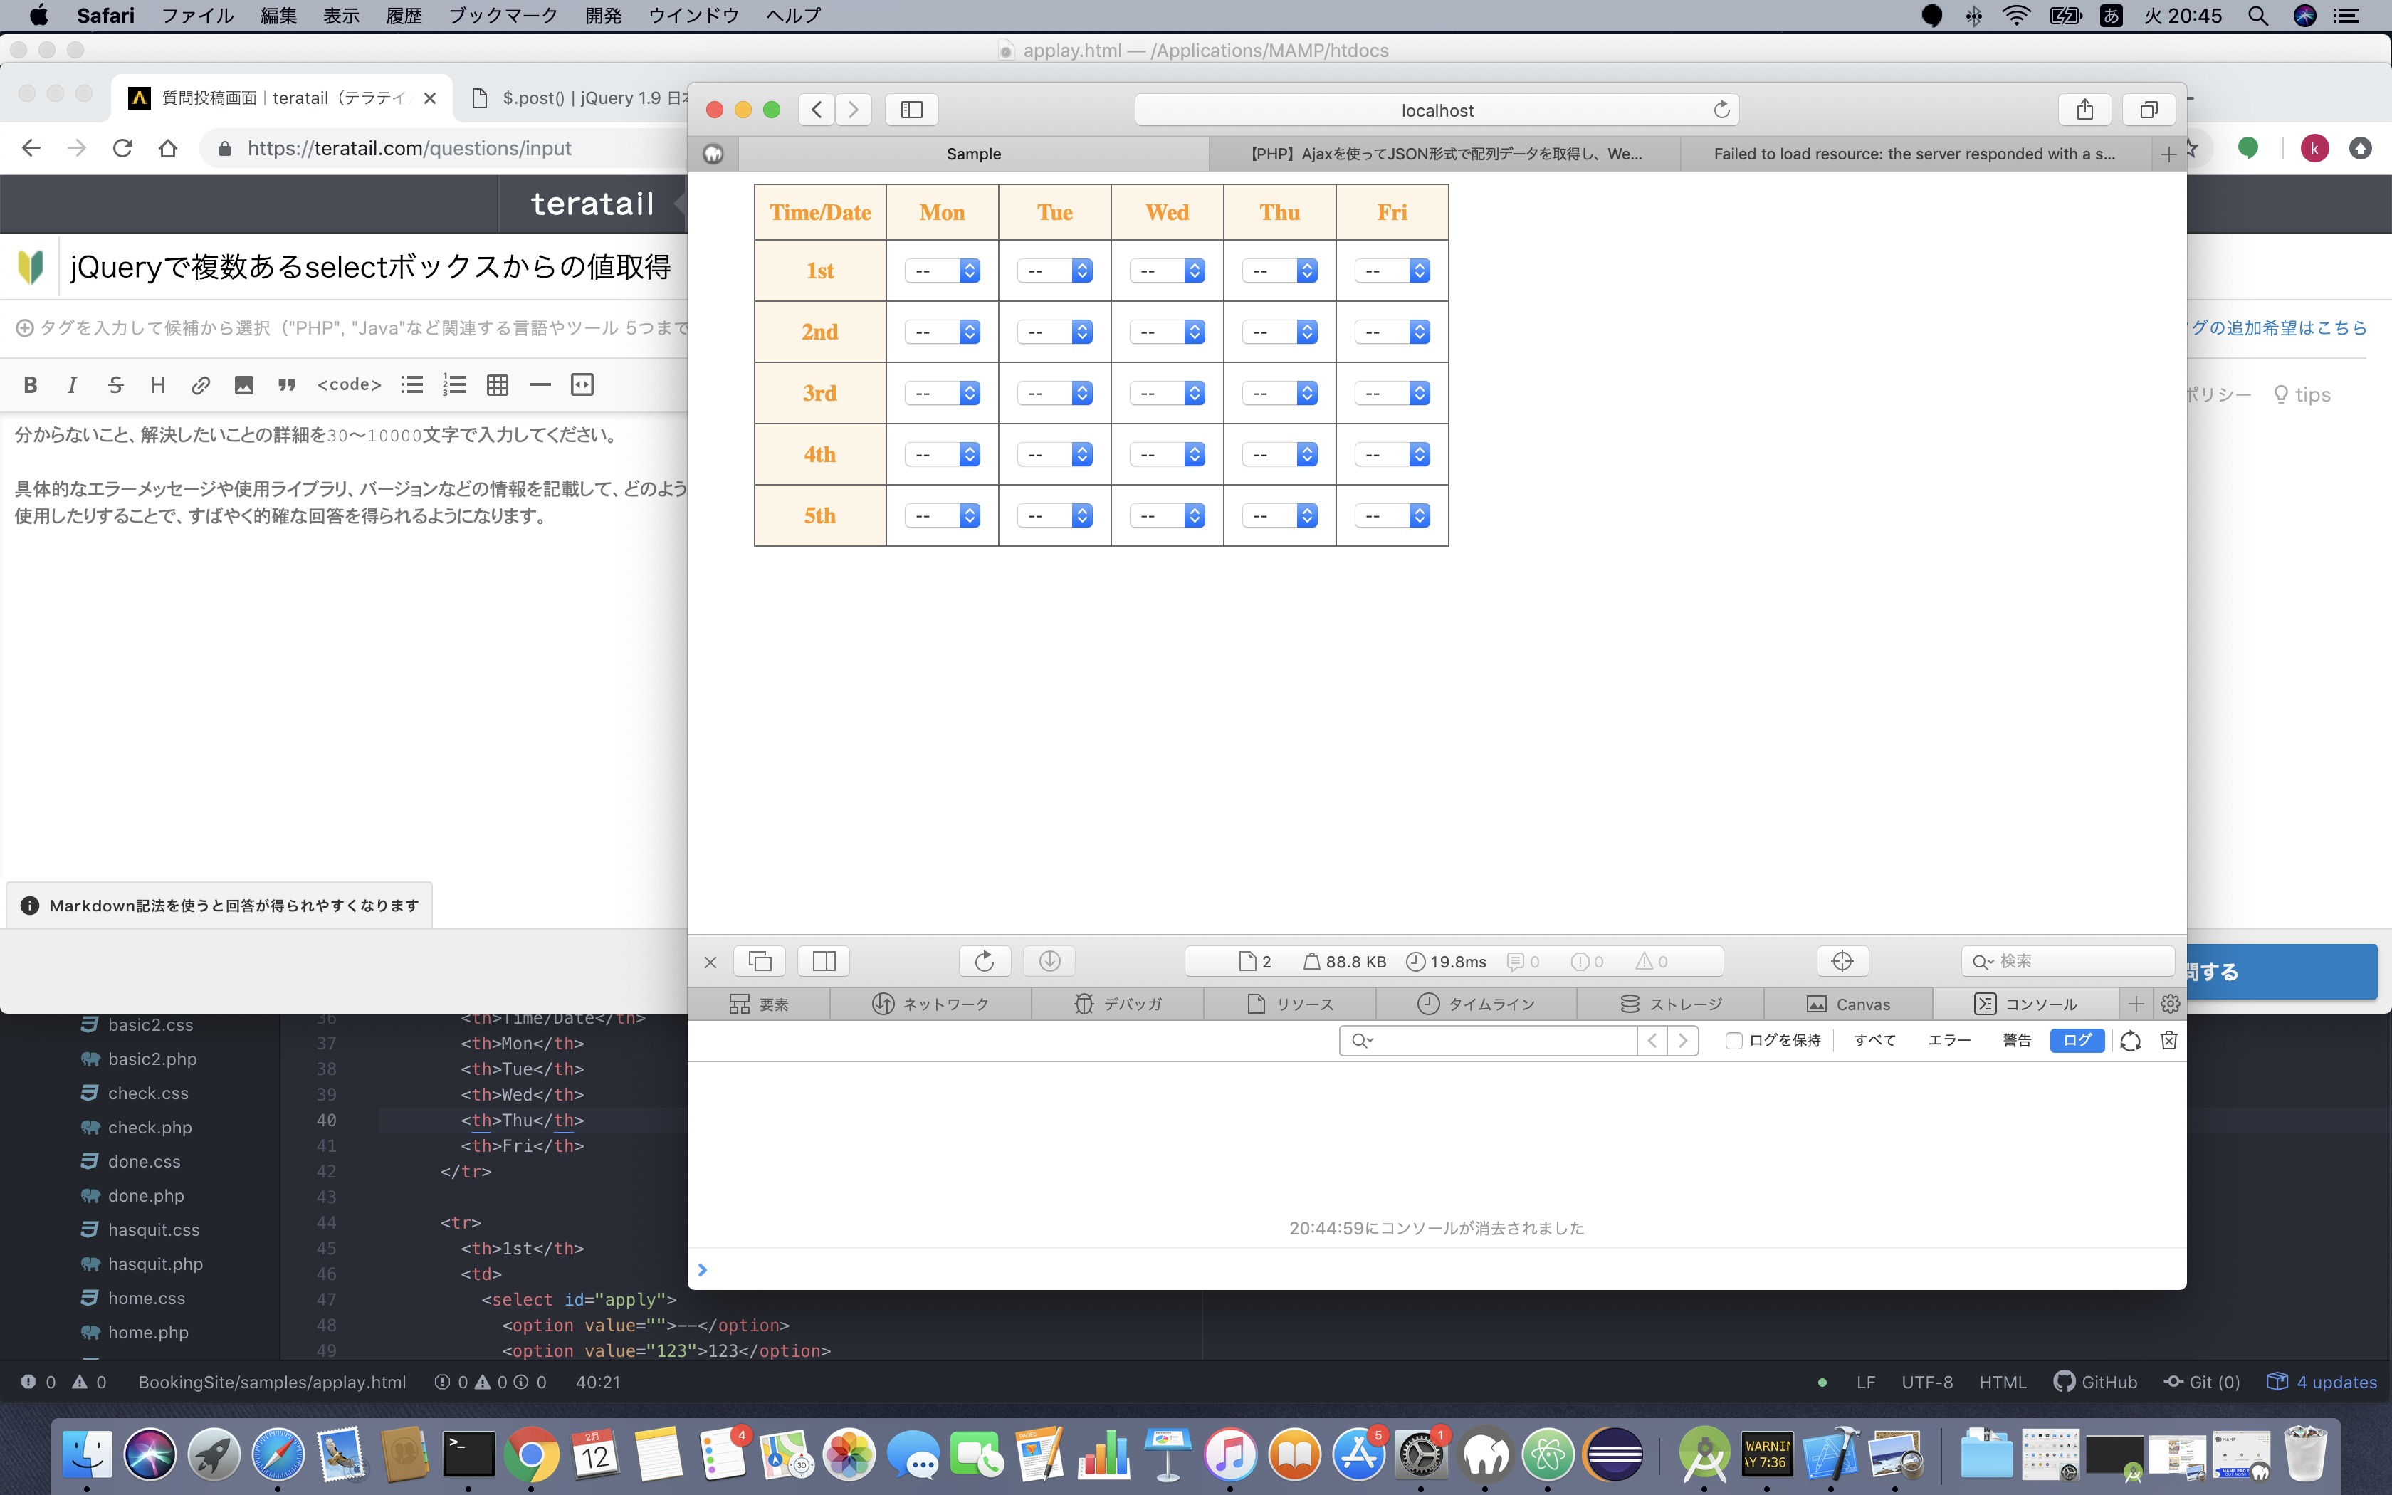The width and height of the screenshot is (2392, 1495).
Task: Click the table insert icon in editor toolbar
Action: 497,384
